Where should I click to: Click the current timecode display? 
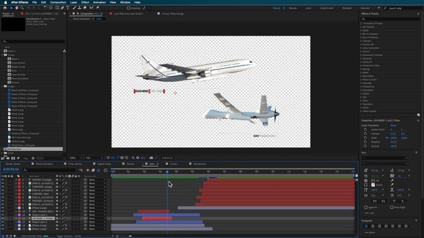pyautogui.click(x=11, y=169)
